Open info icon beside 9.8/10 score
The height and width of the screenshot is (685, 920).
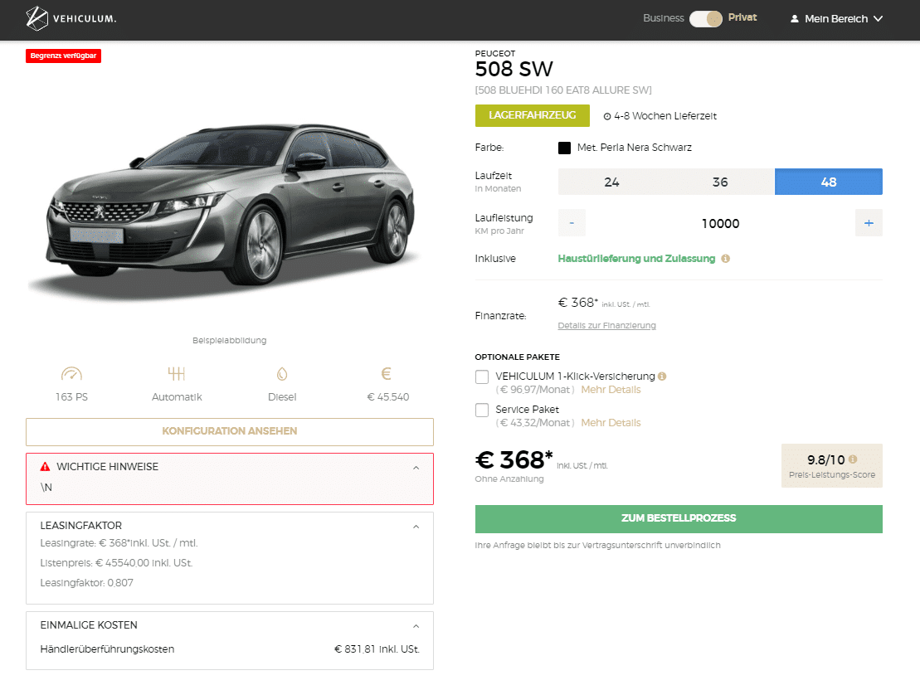[x=853, y=459]
